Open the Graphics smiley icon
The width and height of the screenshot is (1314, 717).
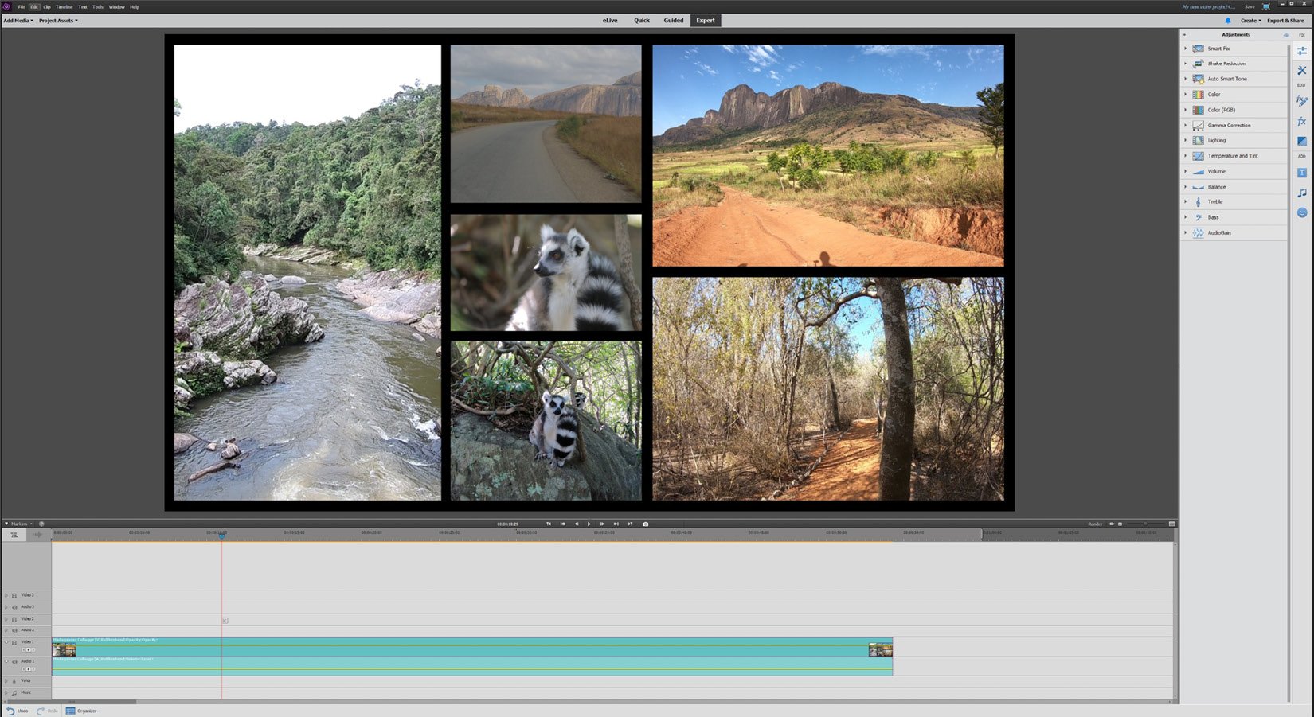click(1301, 212)
